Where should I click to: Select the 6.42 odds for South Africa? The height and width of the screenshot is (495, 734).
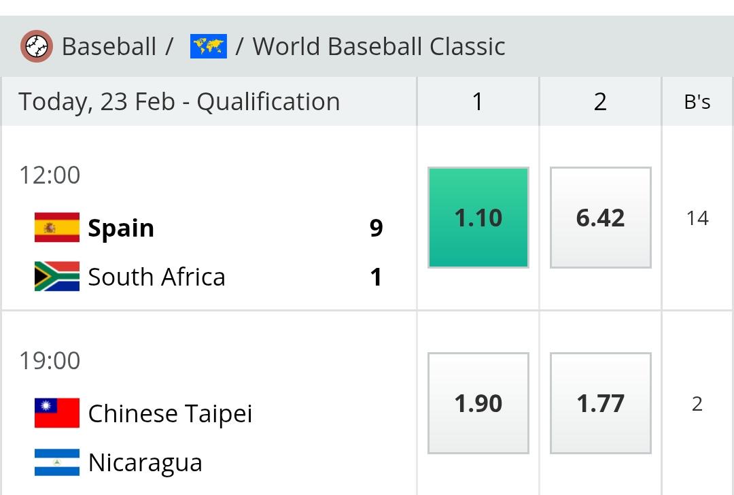point(601,218)
